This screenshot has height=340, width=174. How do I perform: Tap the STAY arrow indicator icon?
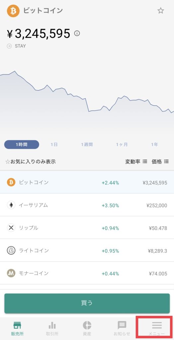(9, 46)
